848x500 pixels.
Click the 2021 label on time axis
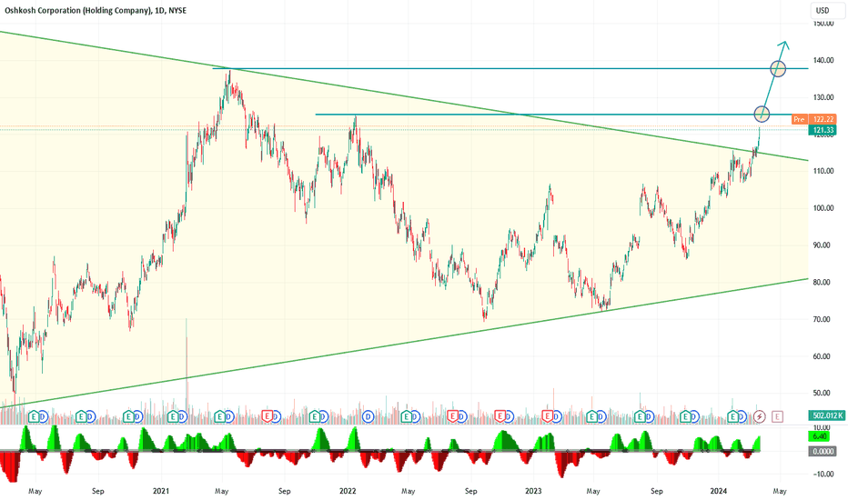click(161, 491)
